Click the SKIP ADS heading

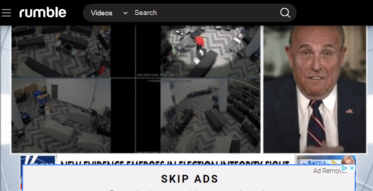click(x=190, y=179)
